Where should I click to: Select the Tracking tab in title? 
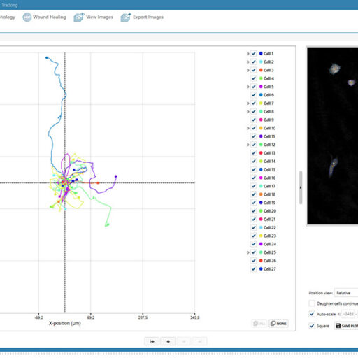point(10,5)
